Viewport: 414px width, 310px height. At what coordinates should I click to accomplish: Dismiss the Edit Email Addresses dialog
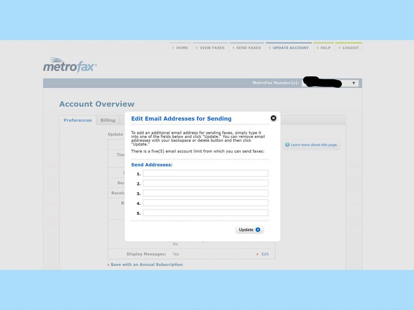(x=274, y=118)
